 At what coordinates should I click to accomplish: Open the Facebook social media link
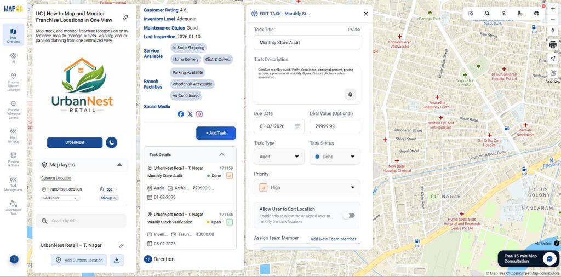181,114
